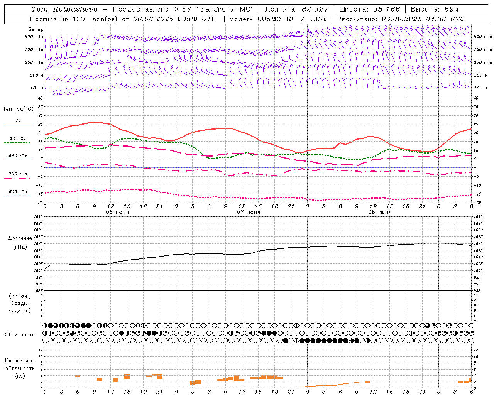Click the 08 июня date label
The width and height of the screenshot is (494, 395).
pos(380,212)
